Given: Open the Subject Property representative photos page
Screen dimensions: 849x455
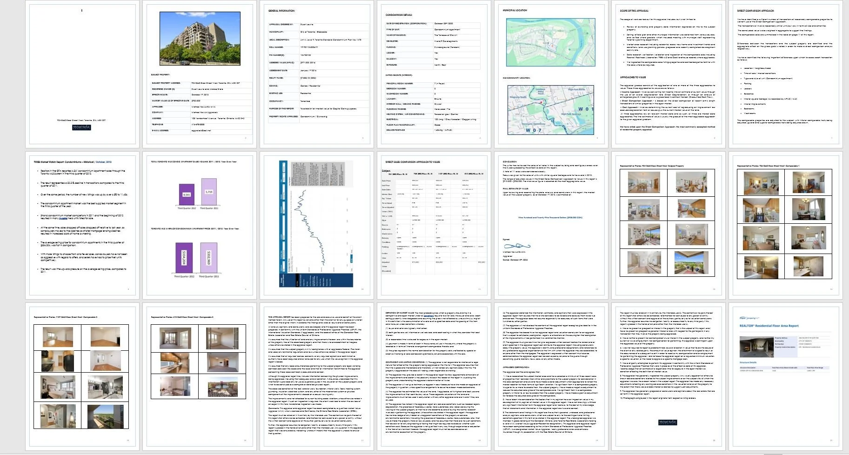Looking at the screenshot, I should click(x=669, y=225).
